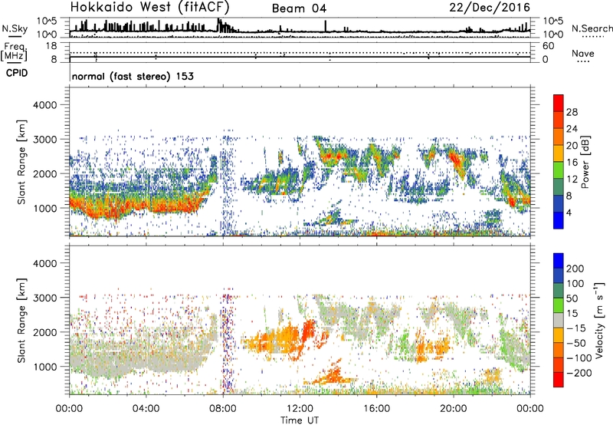This screenshot has height=425, width=613.
Task: Click the '10^5' left tick of noise panel
Action: click(48, 21)
